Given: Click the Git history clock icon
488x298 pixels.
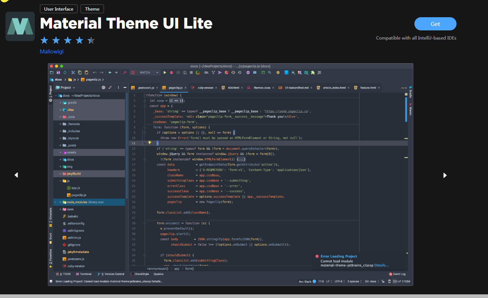Looking at the screenshot, I should tap(233, 72).
